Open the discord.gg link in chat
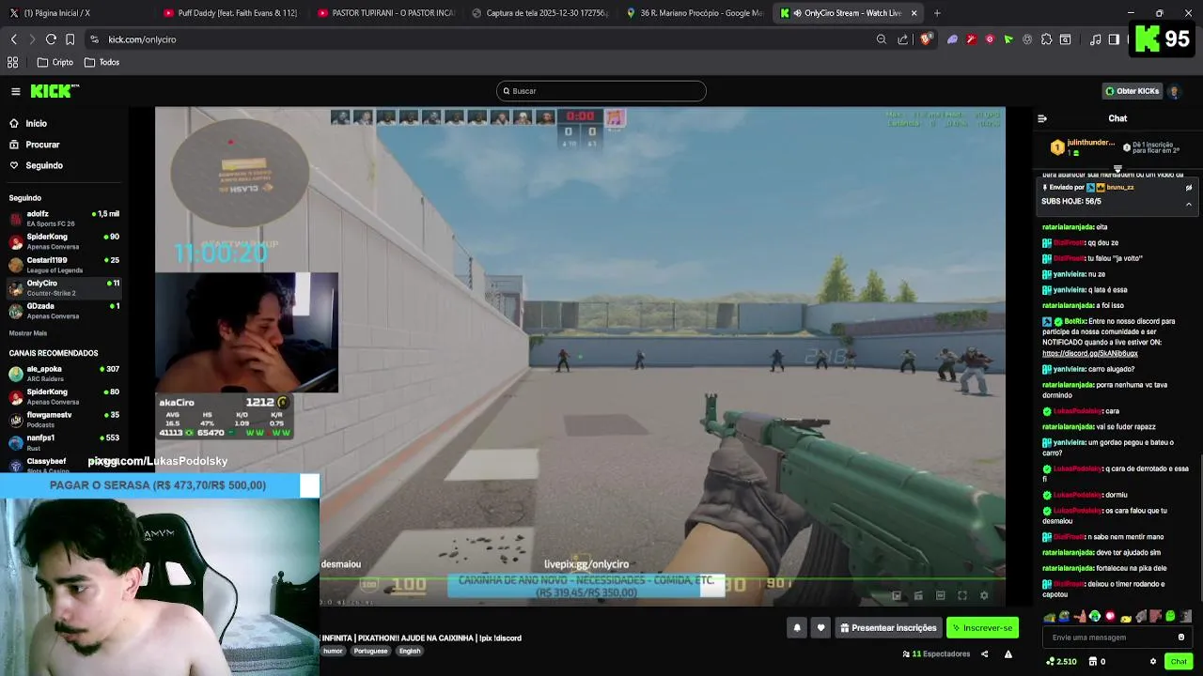The image size is (1203, 676). [x=1090, y=354]
